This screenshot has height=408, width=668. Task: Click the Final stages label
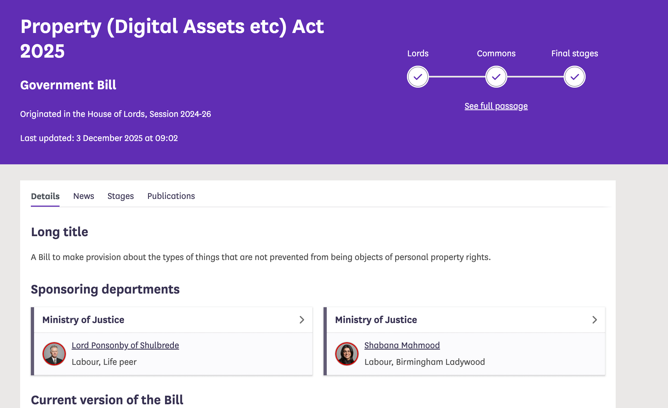click(574, 53)
